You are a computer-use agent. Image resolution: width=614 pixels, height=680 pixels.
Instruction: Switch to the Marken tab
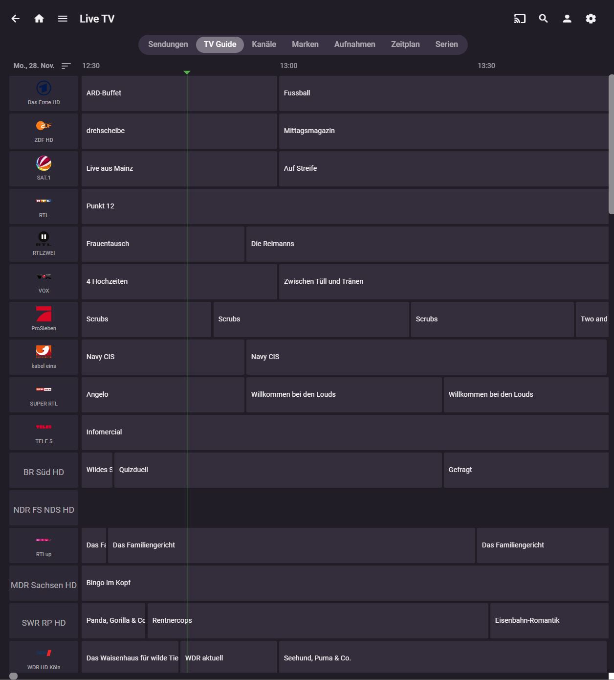click(x=305, y=45)
